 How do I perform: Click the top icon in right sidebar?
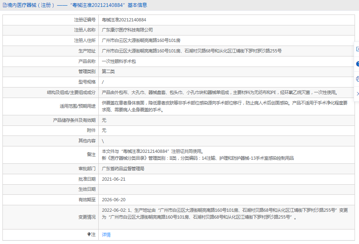(x=357, y=49)
